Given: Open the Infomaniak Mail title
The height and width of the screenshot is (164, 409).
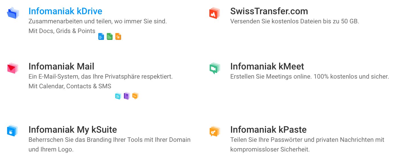Looking at the screenshot, I should [61, 66].
